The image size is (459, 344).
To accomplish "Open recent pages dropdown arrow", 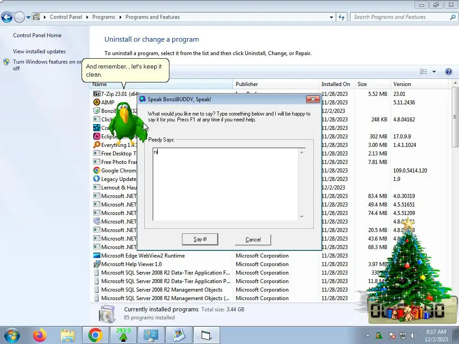I will (28, 17).
